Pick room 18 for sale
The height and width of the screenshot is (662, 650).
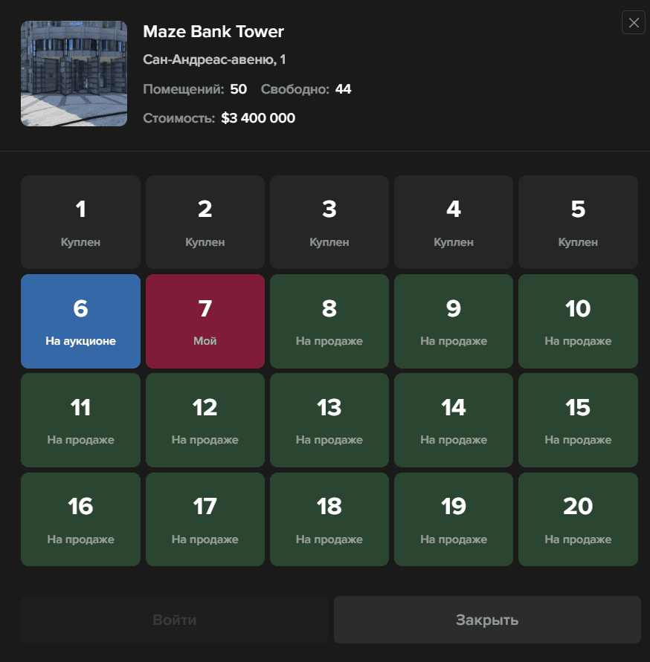(329, 519)
